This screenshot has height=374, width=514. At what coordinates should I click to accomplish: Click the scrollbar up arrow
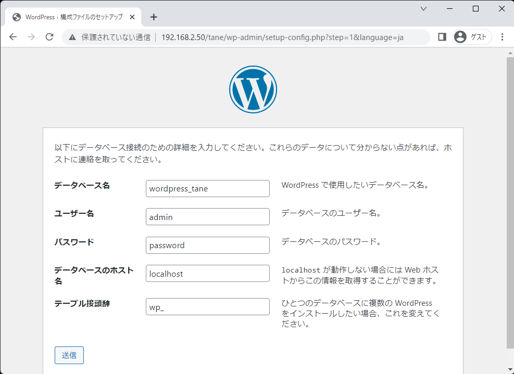click(510, 53)
